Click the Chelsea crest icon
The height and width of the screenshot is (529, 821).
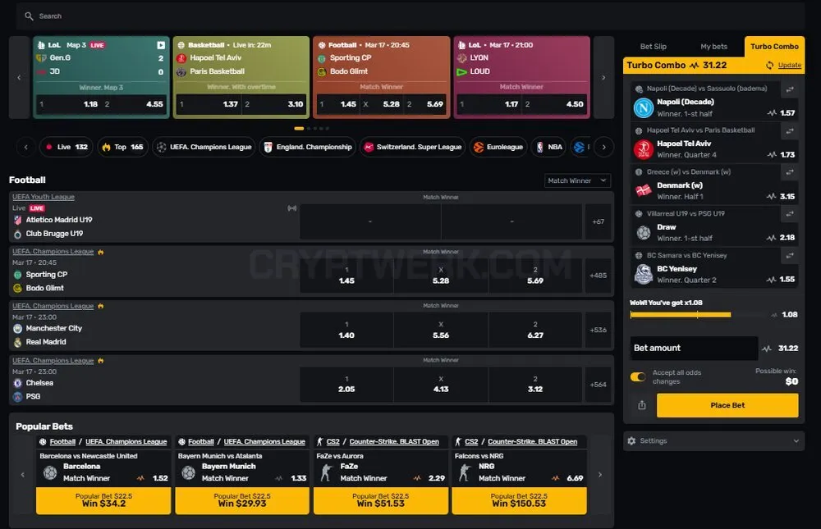pos(17,383)
